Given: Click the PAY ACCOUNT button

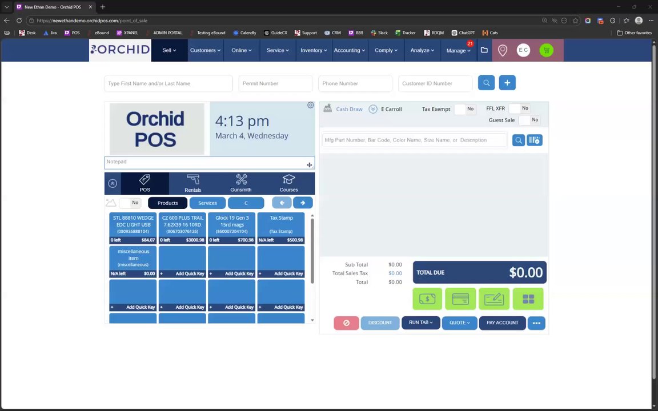Looking at the screenshot, I should (x=502, y=323).
